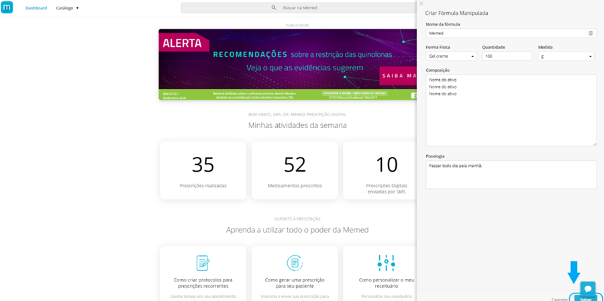Click the Quantidade field showing 100
Image resolution: width=604 pixels, height=301 pixels.
pyautogui.click(x=507, y=56)
